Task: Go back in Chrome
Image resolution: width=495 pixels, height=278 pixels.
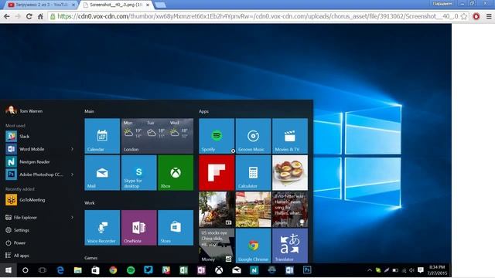Action: point(7,16)
